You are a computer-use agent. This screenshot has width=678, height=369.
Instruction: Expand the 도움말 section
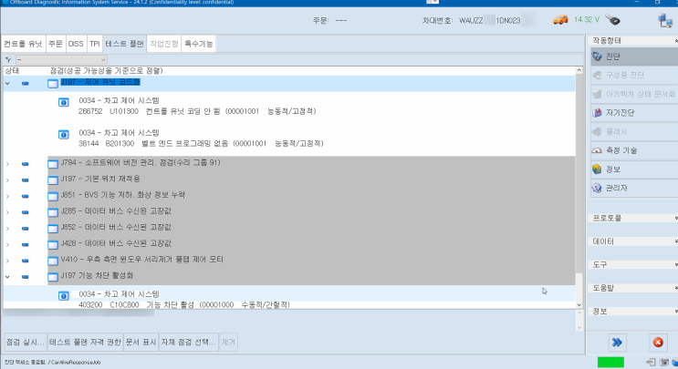pos(633,288)
